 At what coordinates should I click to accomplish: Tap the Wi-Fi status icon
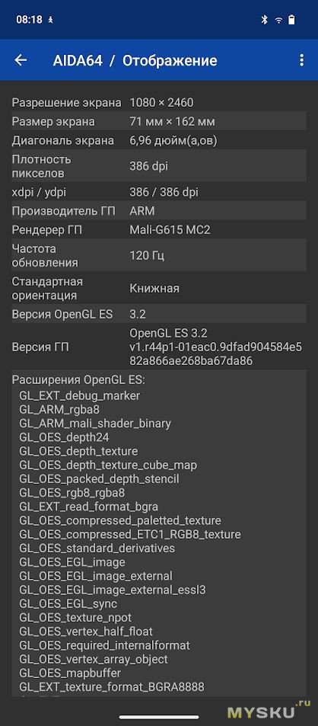[278, 20]
